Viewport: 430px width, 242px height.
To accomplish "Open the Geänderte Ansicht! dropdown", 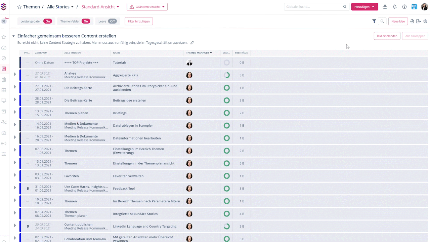I will point(147,7).
